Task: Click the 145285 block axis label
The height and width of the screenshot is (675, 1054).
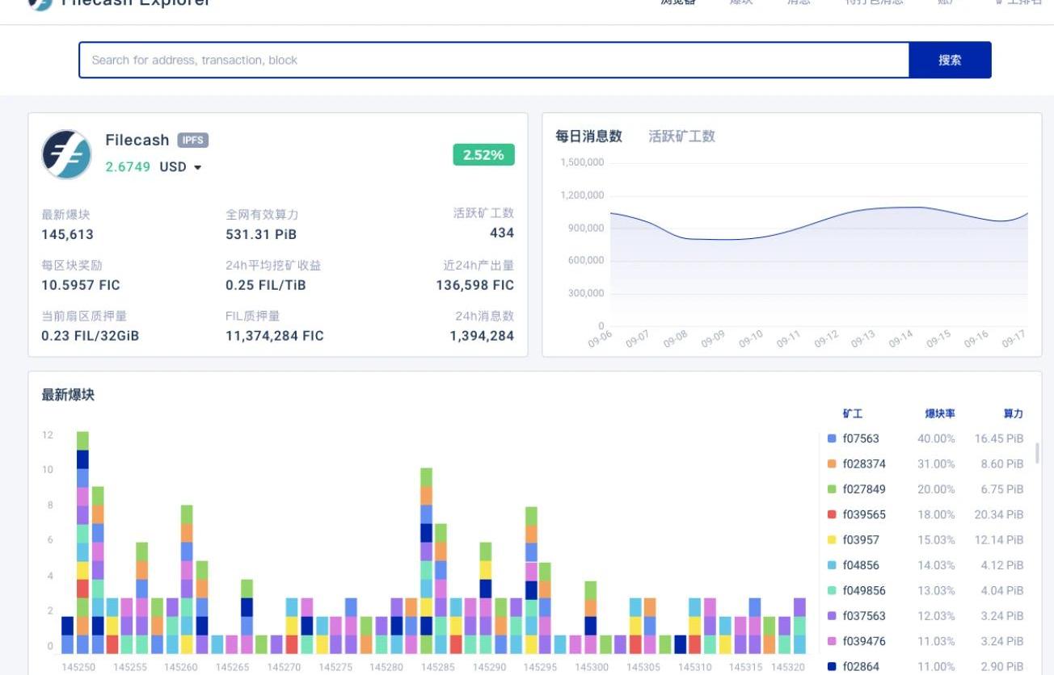Action: click(437, 667)
